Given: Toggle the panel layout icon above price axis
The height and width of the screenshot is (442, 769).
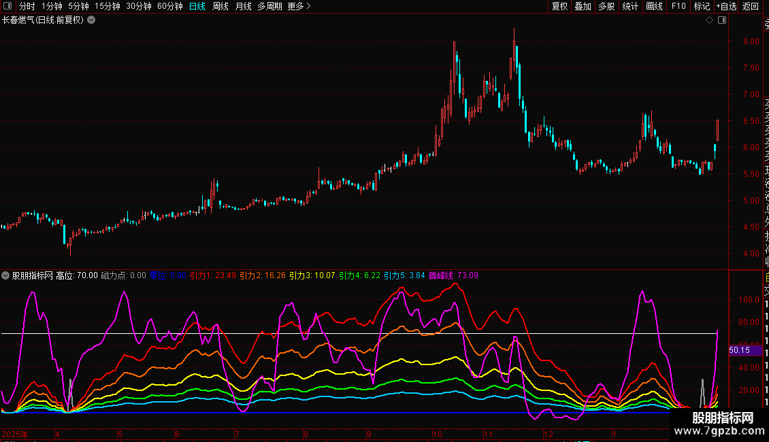Looking at the screenshot, I should pyautogui.click(x=722, y=20).
